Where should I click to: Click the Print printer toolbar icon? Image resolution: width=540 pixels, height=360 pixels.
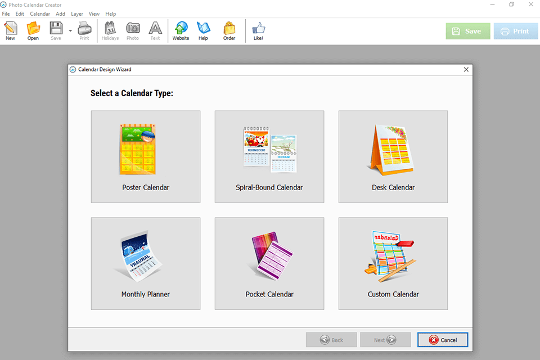point(84,31)
